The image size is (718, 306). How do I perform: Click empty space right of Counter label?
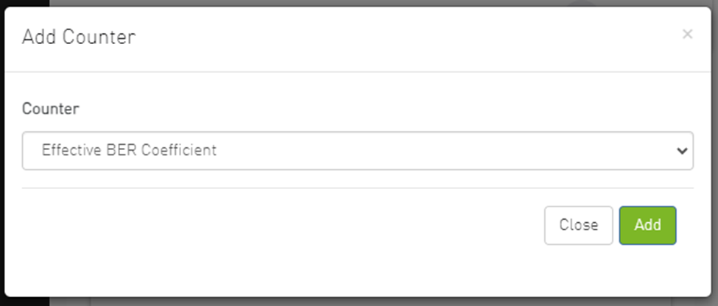[368, 109]
